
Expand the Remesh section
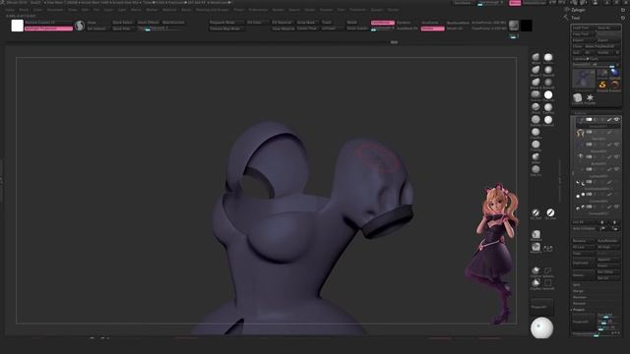pyautogui.click(x=579, y=303)
